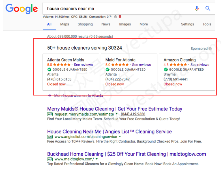221x172 pixels.
Task: Click the blue magnifier search icon
Action: [208, 9]
